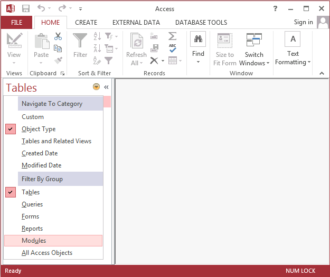Select the Format Painter brush
330x277 pixels.
58,61
